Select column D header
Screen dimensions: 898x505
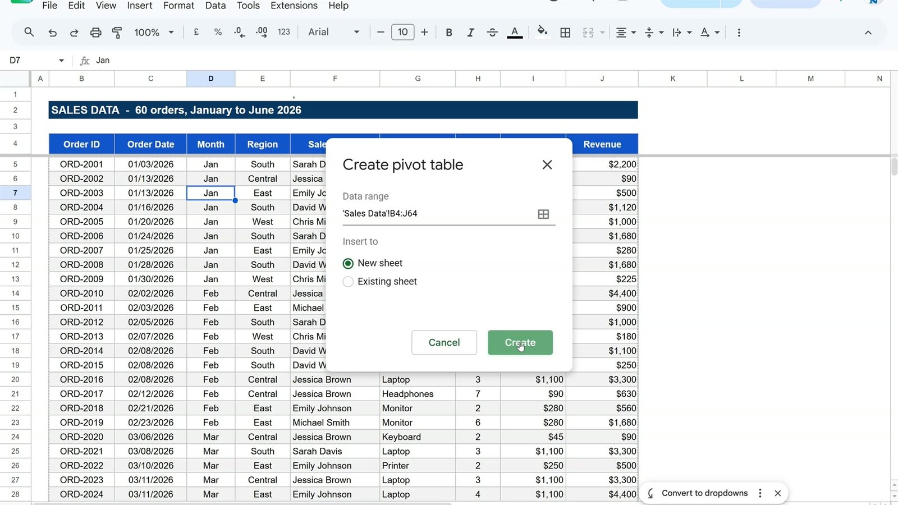(x=210, y=79)
